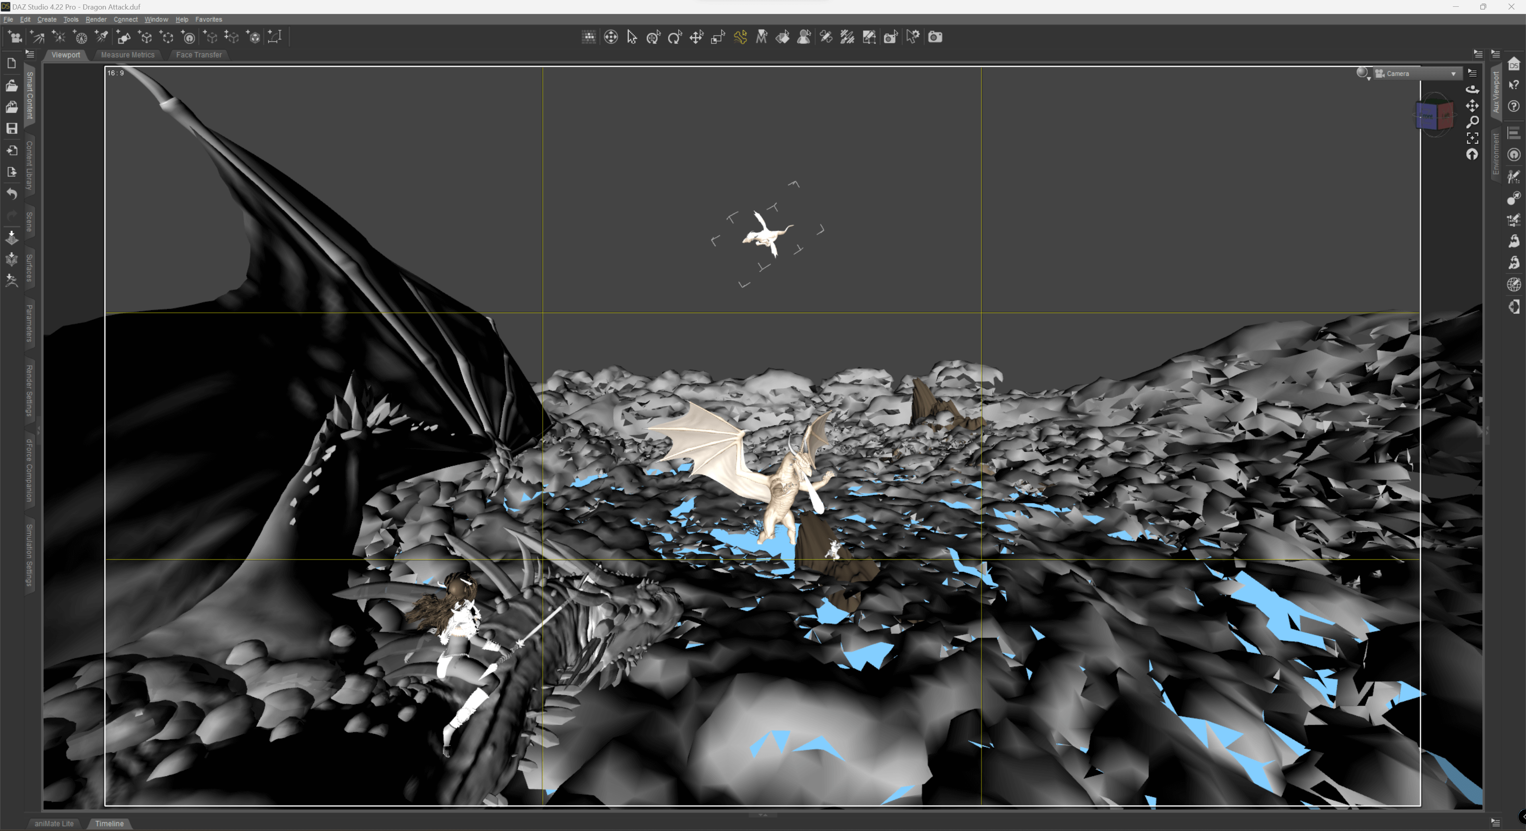This screenshot has height=831, width=1526.
Task: Open the Geometry Editor tool
Action: [x=869, y=37]
